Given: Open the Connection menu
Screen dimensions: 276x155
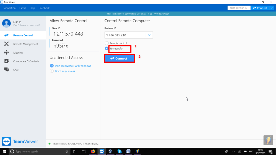Looking at the screenshot, I should [x=9, y=8].
